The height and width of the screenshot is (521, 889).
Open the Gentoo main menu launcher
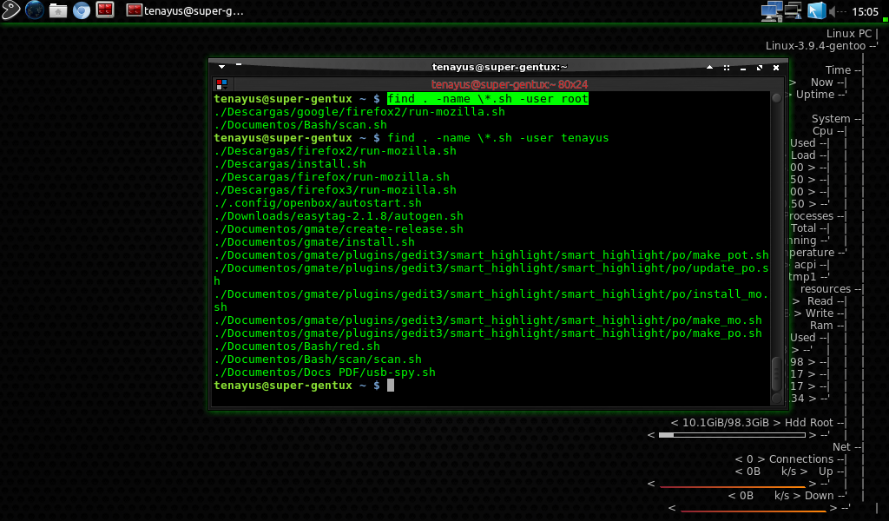click(x=10, y=10)
